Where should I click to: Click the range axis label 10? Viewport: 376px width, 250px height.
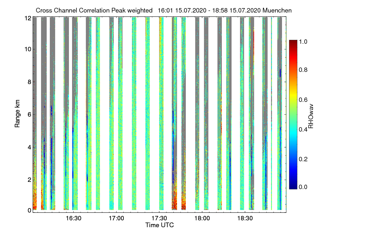tap(28, 49)
